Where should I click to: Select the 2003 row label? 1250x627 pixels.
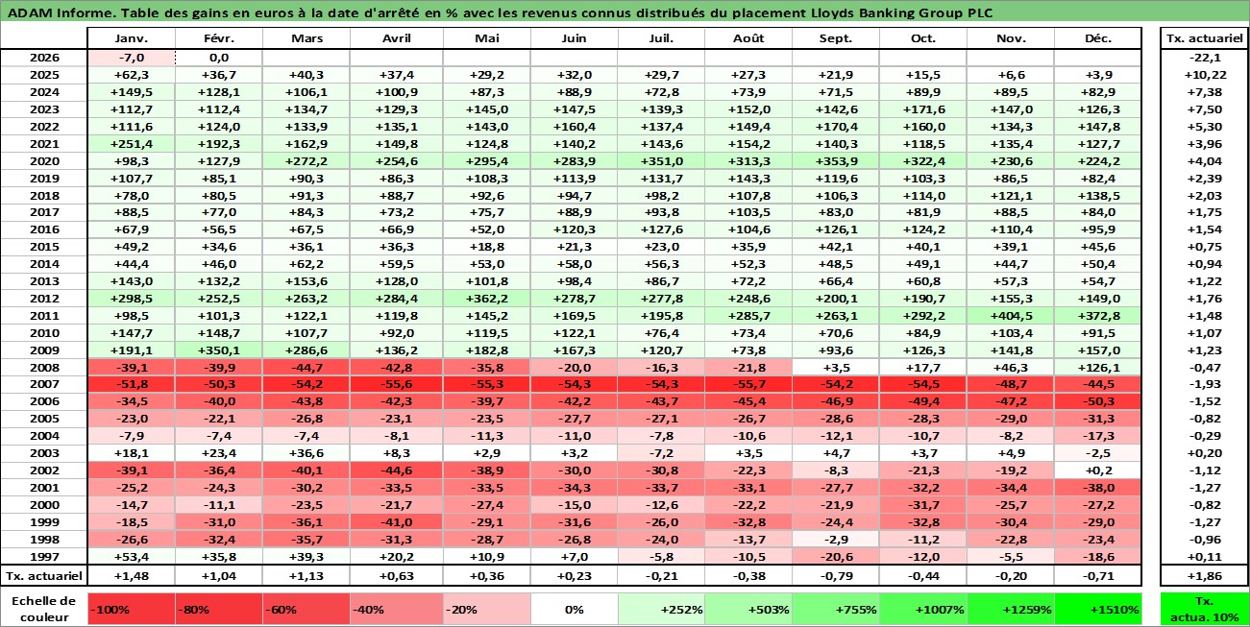tap(43, 454)
